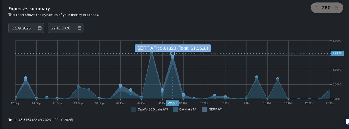The height and width of the screenshot is (129, 349).
Task: Click into the 22.10.2026 end date field
Action: (x=66, y=28)
